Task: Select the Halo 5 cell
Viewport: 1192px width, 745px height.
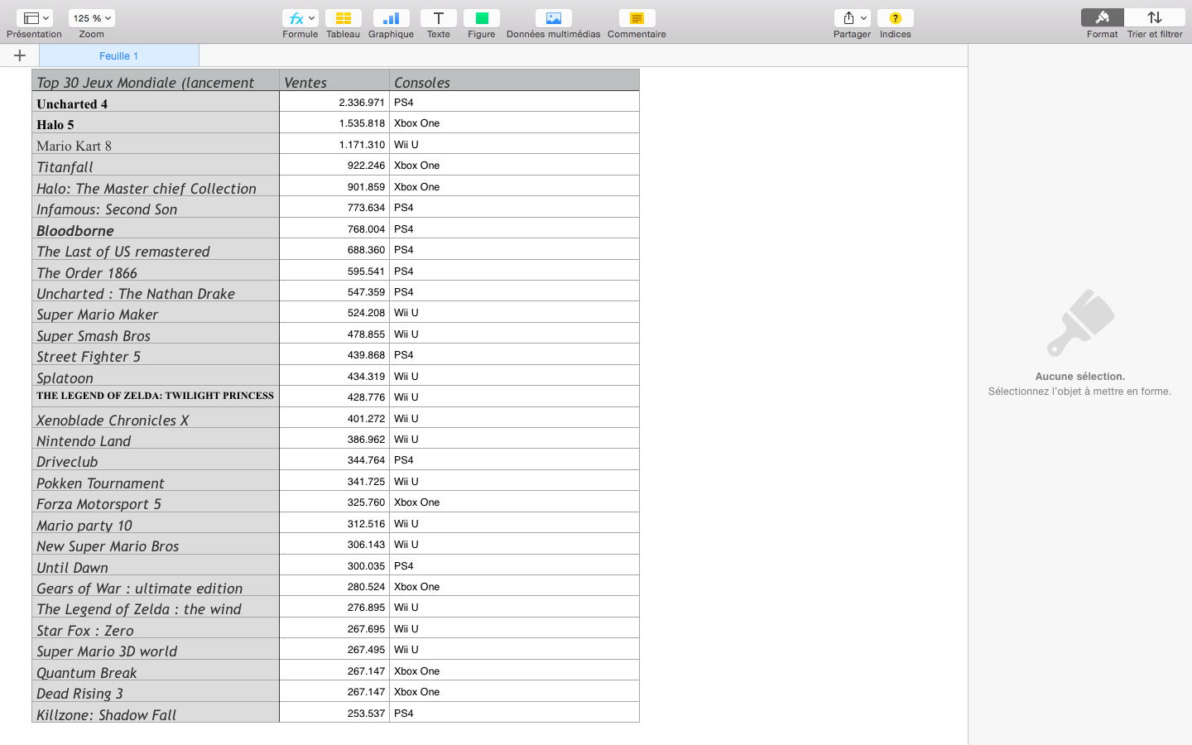Action: (156, 123)
